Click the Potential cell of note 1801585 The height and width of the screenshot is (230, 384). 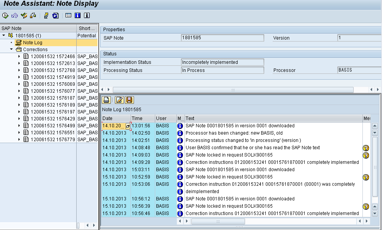click(x=87, y=35)
